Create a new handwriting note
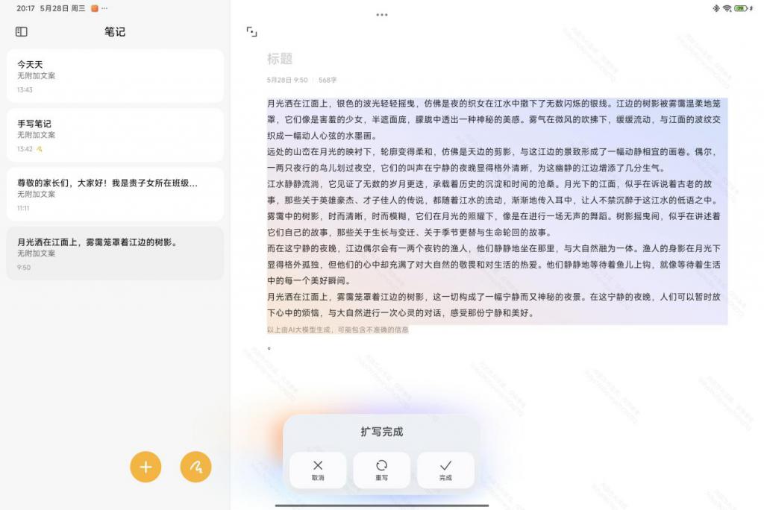The image size is (764, 510). (x=196, y=467)
